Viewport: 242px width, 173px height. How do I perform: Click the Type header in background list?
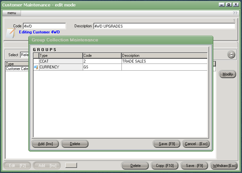coord(17,64)
